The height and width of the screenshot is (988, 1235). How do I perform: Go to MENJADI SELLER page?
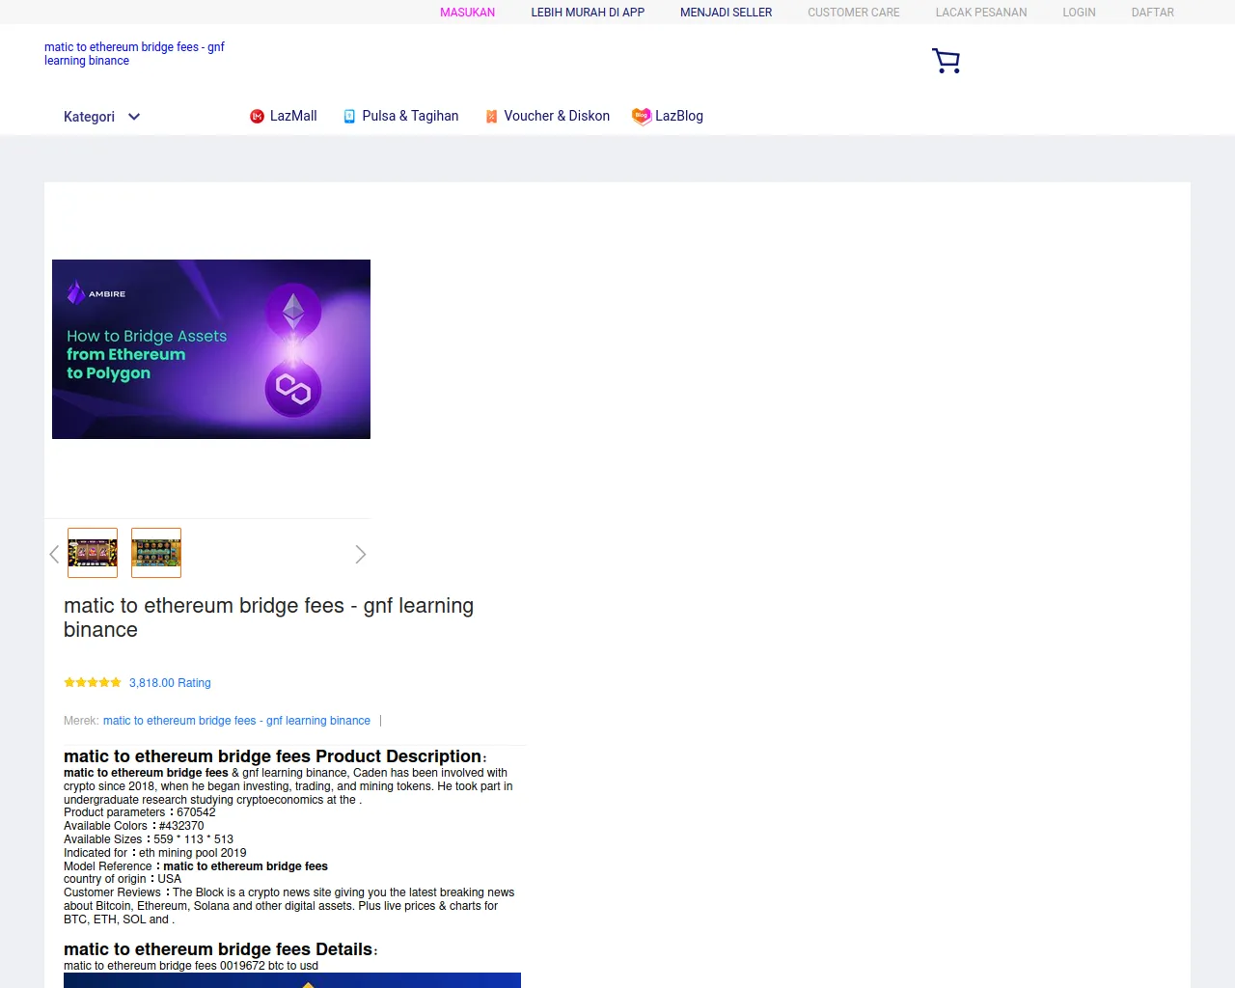726,13
